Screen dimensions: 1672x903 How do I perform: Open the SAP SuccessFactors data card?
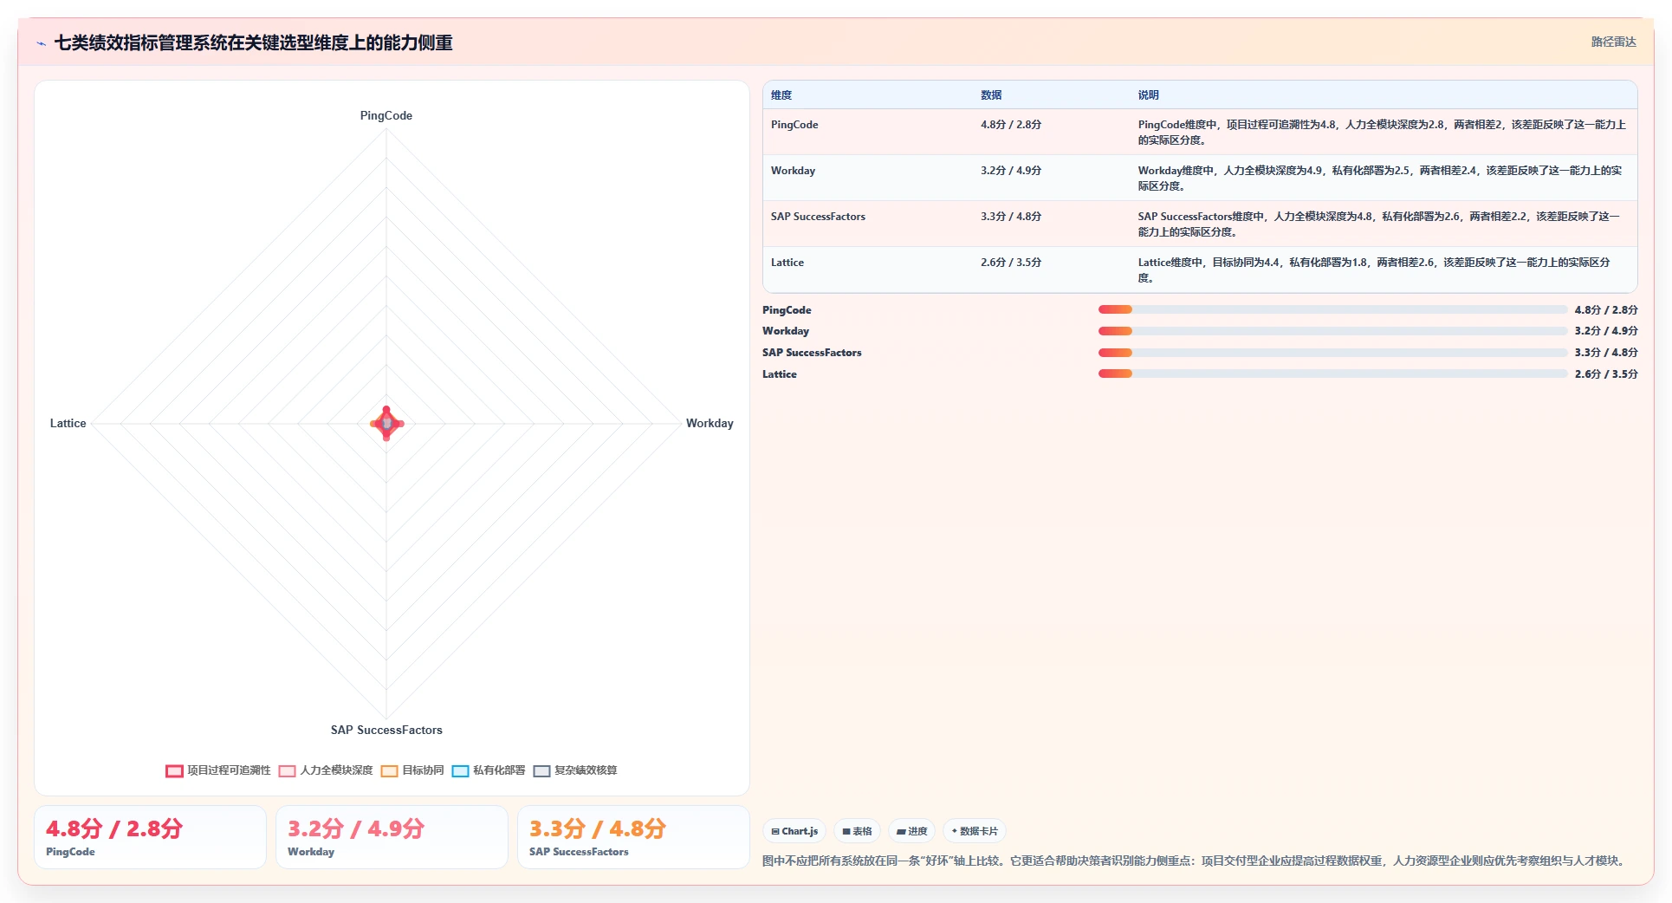point(633,837)
